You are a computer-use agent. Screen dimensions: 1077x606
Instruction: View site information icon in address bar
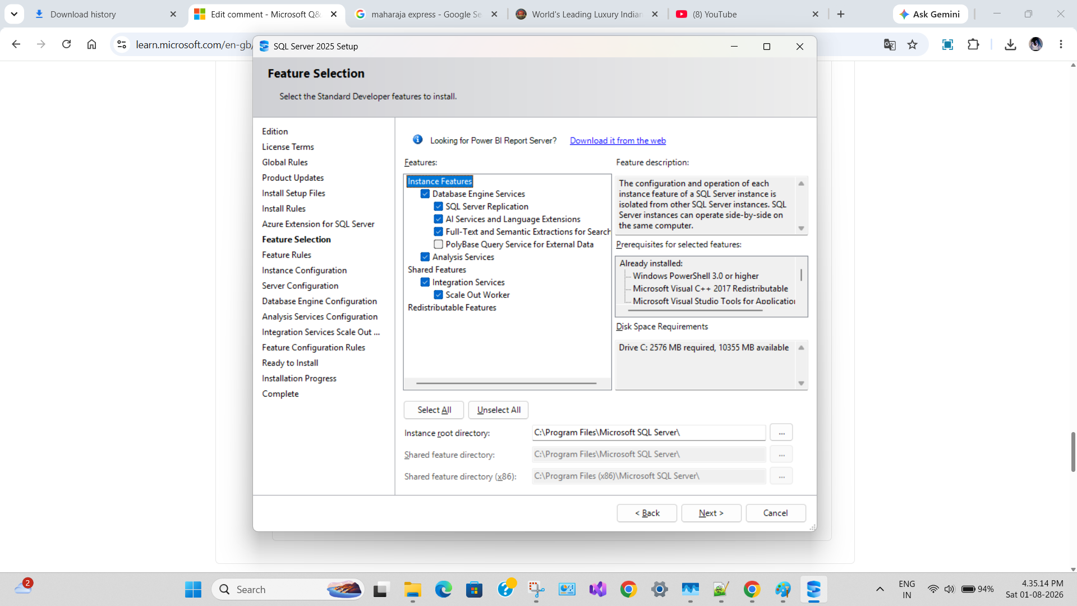tap(121, 44)
